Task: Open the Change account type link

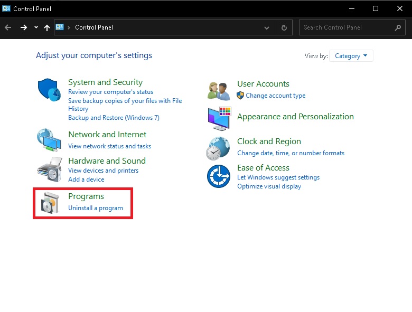Action: click(275, 96)
